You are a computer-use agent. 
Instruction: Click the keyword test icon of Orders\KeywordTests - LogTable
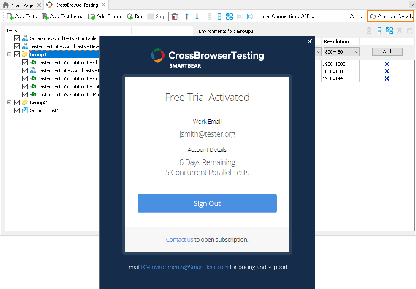pyautogui.click(x=25, y=38)
